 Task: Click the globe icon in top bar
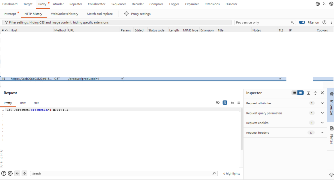pyautogui.click(x=318, y=4)
